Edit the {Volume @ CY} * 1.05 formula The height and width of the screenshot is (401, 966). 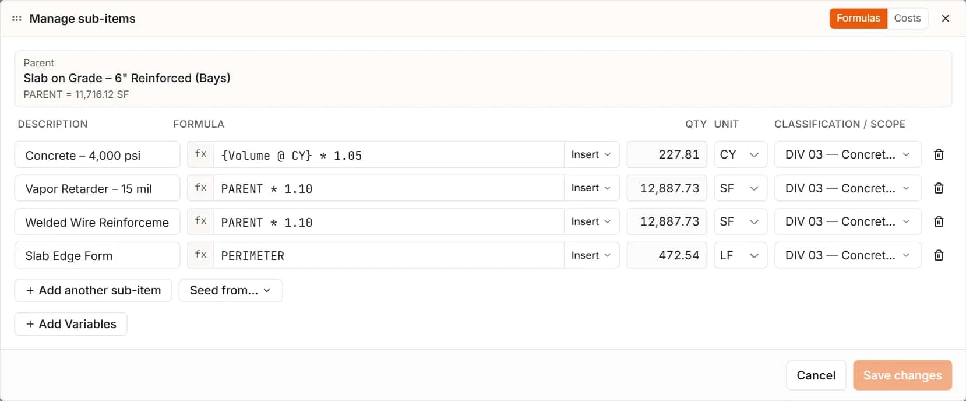[x=389, y=155]
